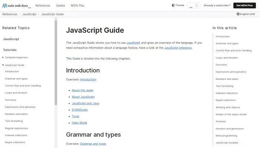Select Keyed collections in the sidebar
260x148 pixels.
(15, 142)
